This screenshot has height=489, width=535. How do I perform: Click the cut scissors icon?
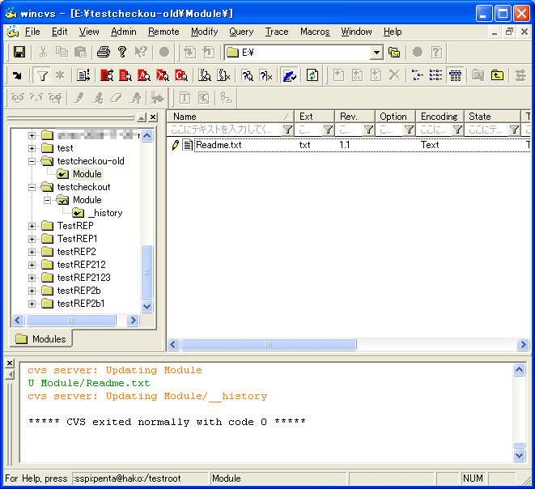click(43, 52)
